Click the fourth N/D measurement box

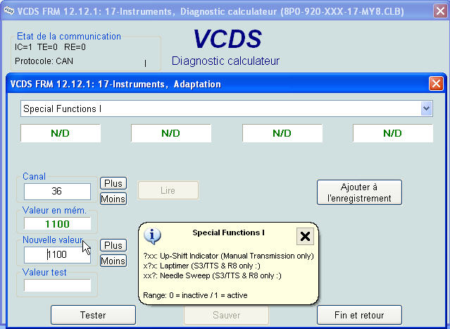tap(393, 133)
